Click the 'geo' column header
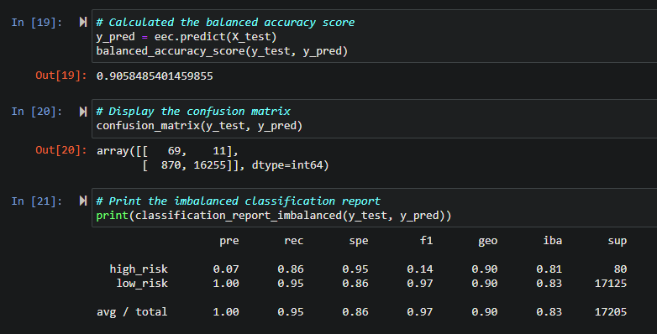 [488, 241]
